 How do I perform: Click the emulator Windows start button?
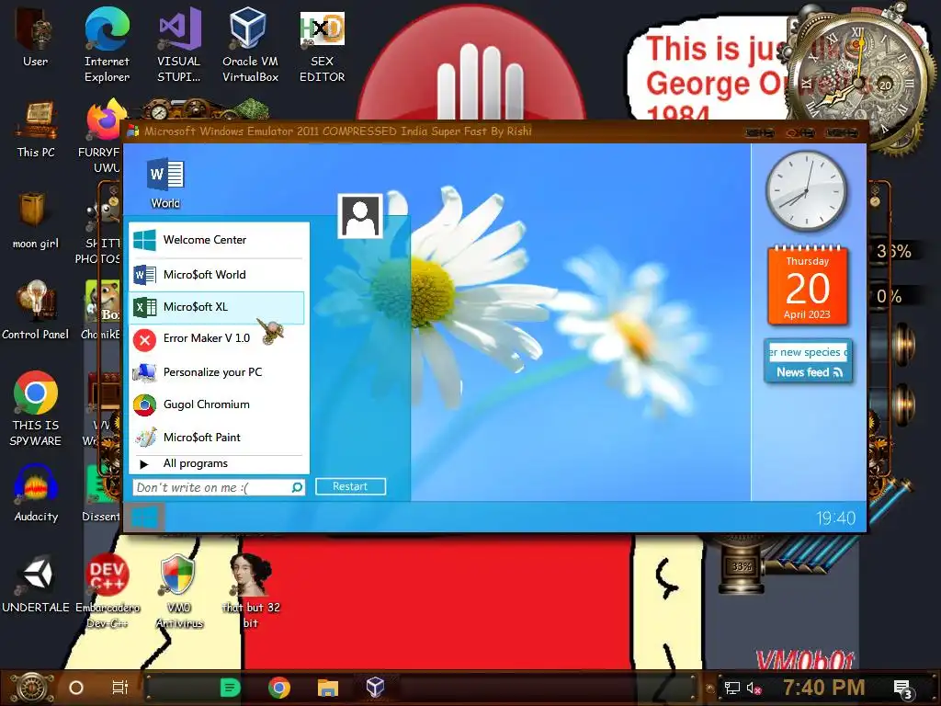144,518
